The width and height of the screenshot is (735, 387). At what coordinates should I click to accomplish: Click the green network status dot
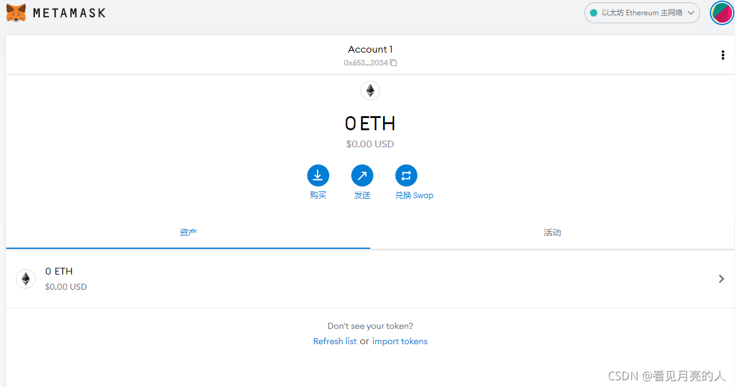[x=593, y=13]
